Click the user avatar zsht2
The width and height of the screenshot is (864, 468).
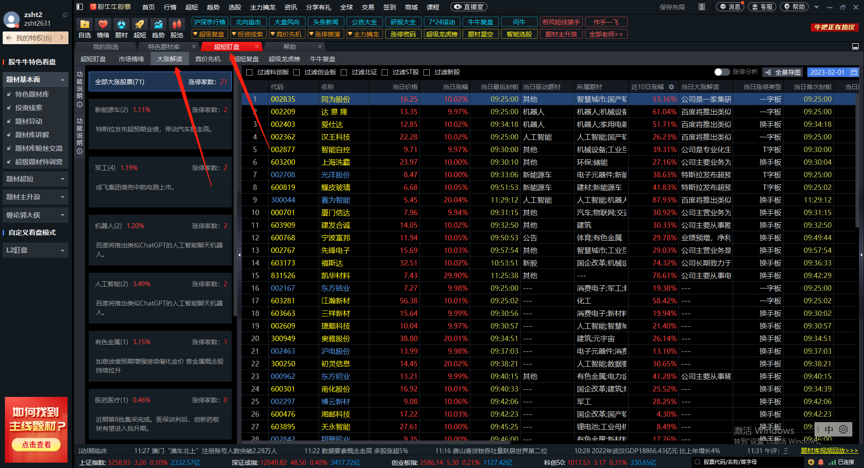pos(12,19)
